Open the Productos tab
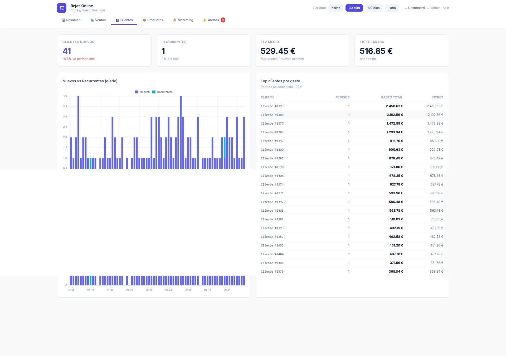 [153, 20]
